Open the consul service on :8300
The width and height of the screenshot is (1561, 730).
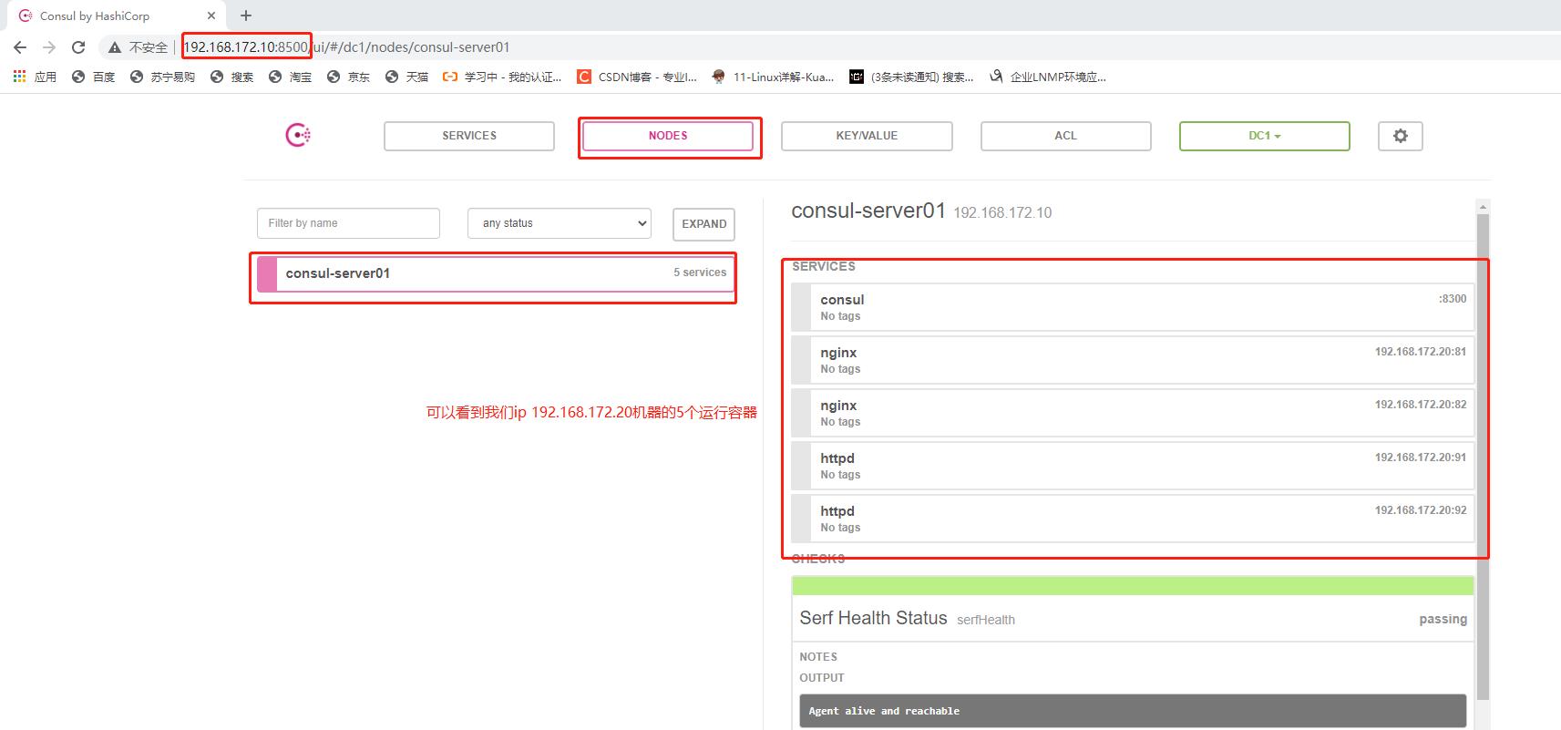point(1133,307)
